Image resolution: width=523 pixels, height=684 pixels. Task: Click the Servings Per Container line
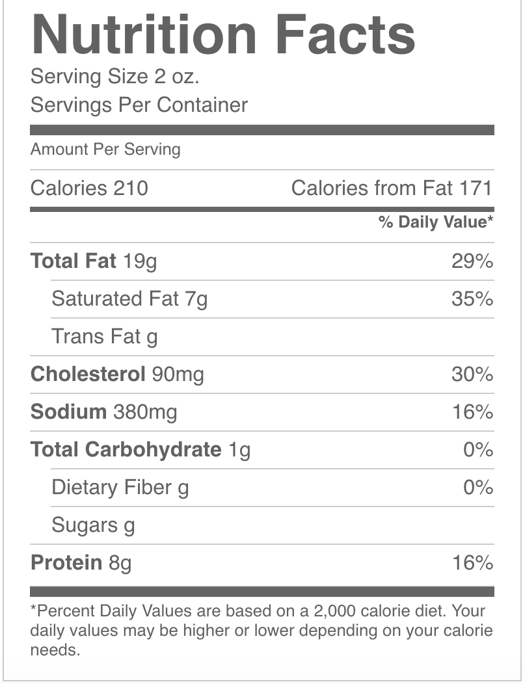click(139, 105)
